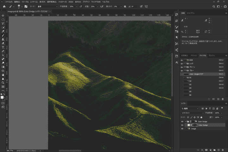Toggle visibility of the RGB channel
Screen dimensions: 228x152
182,60
